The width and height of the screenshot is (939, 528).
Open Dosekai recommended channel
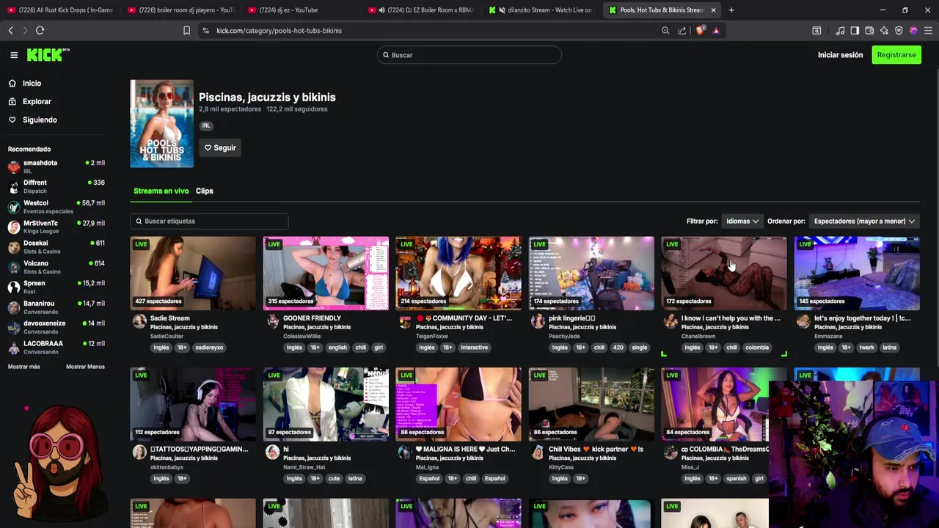(x=56, y=246)
